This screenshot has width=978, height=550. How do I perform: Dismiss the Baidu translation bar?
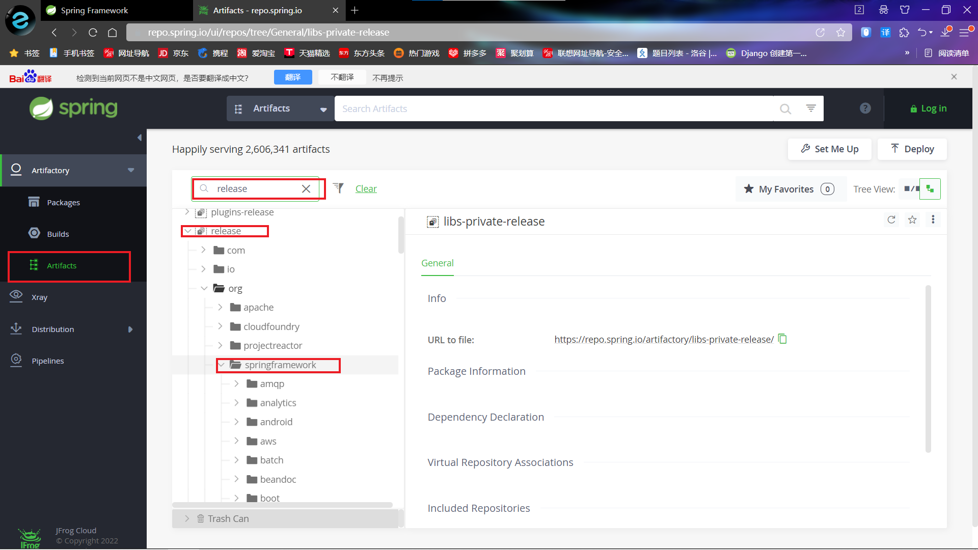coord(954,77)
